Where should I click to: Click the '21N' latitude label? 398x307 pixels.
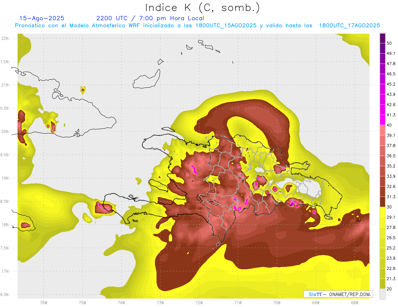[5, 85]
